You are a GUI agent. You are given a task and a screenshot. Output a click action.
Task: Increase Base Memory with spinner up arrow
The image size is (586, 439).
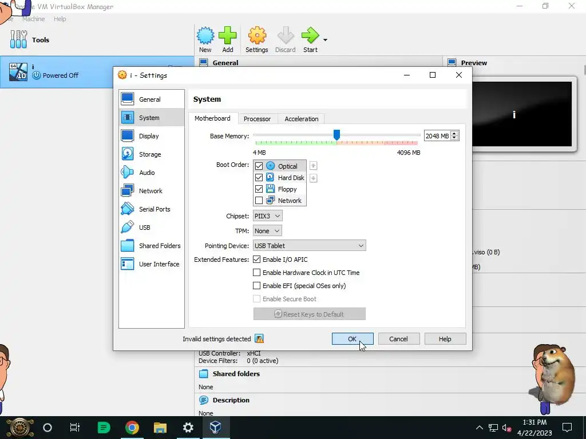click(454, 134)
